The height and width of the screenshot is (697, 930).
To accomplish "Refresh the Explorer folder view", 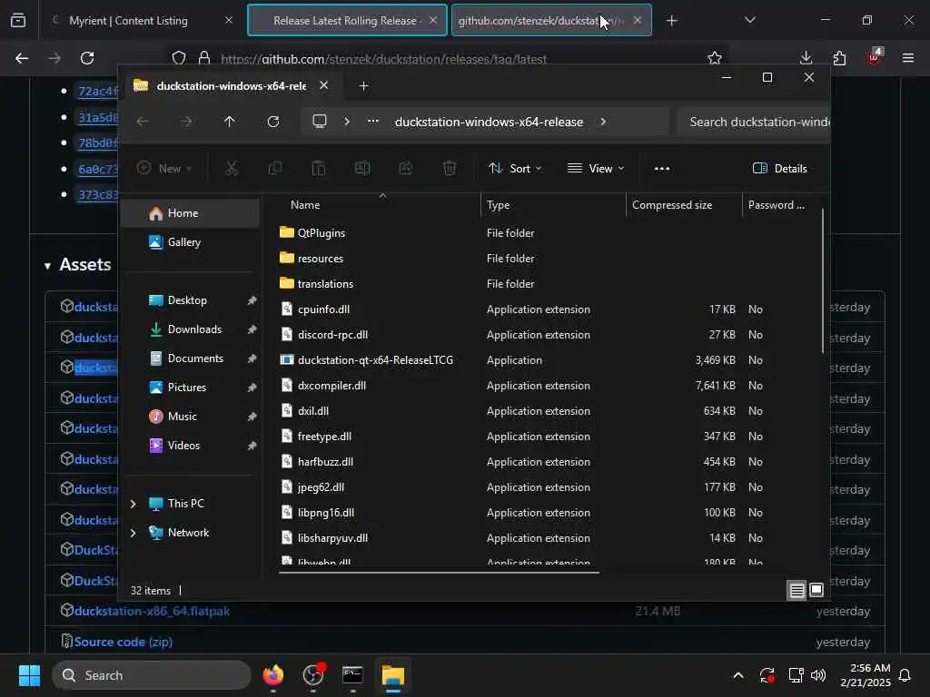I will [x=272, y=122].
